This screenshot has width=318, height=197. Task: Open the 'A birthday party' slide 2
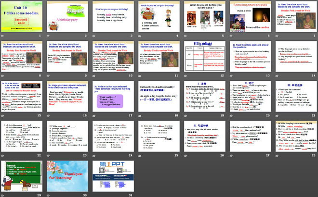pyautogui.click(x=67, y=17)
